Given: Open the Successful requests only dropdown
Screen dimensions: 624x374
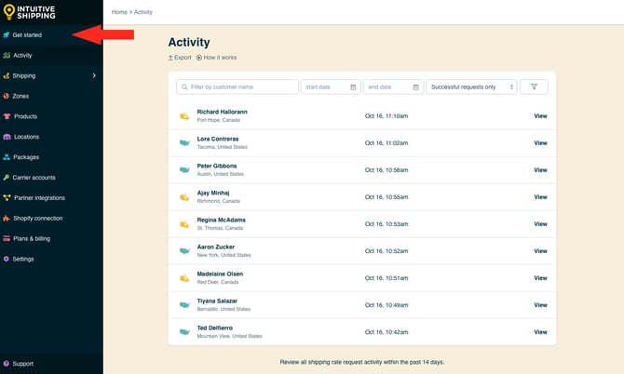Looking at the screenshot, I should (471, 87).
